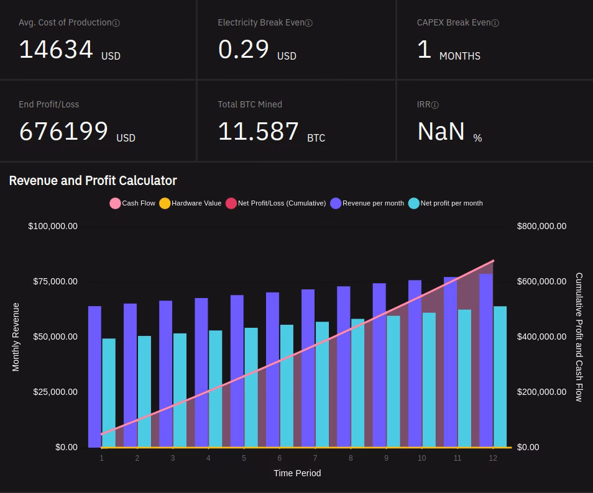Image resolution: width=593 pixels, height=493 pixels.
Task: Click the pink Cash Flow legend swatch
Action: (115, 203)
